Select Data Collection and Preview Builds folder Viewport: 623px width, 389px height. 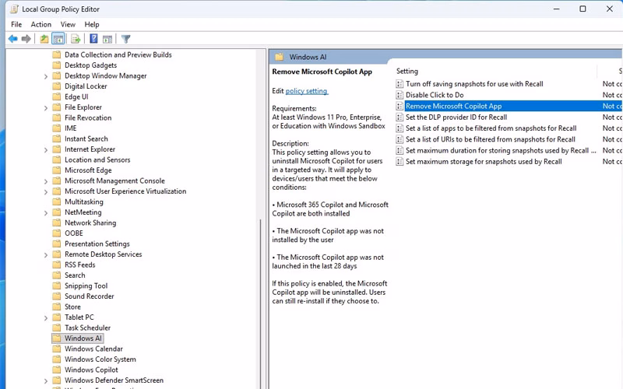[118, 54]
